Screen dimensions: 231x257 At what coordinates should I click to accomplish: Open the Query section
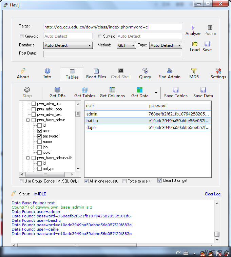pyautogui.click(x=145, y=73)
